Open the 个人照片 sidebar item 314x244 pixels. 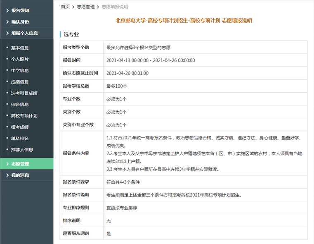tap(20, 59)
